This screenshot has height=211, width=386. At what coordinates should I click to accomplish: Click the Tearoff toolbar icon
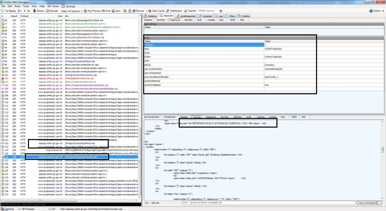(186, 11)
